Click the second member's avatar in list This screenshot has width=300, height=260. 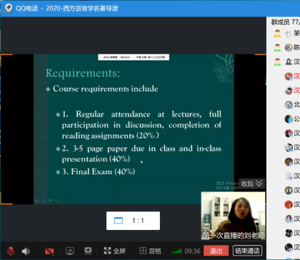tap(289, 48)
